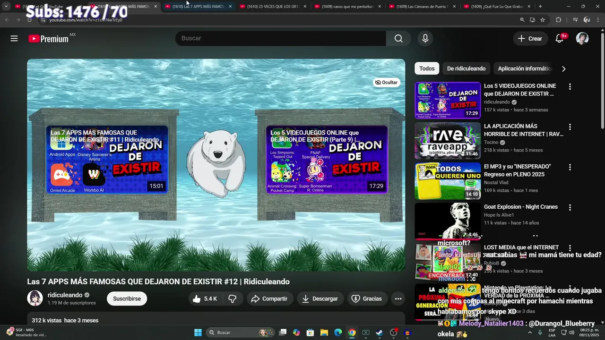Open browser extensions puzzle icon
The width and height of the screenshot is (605, 340).
(558, 20)
